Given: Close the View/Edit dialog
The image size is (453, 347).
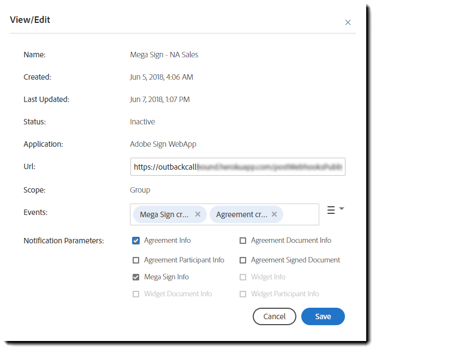Looking at the screenshot, I should 348,22.
